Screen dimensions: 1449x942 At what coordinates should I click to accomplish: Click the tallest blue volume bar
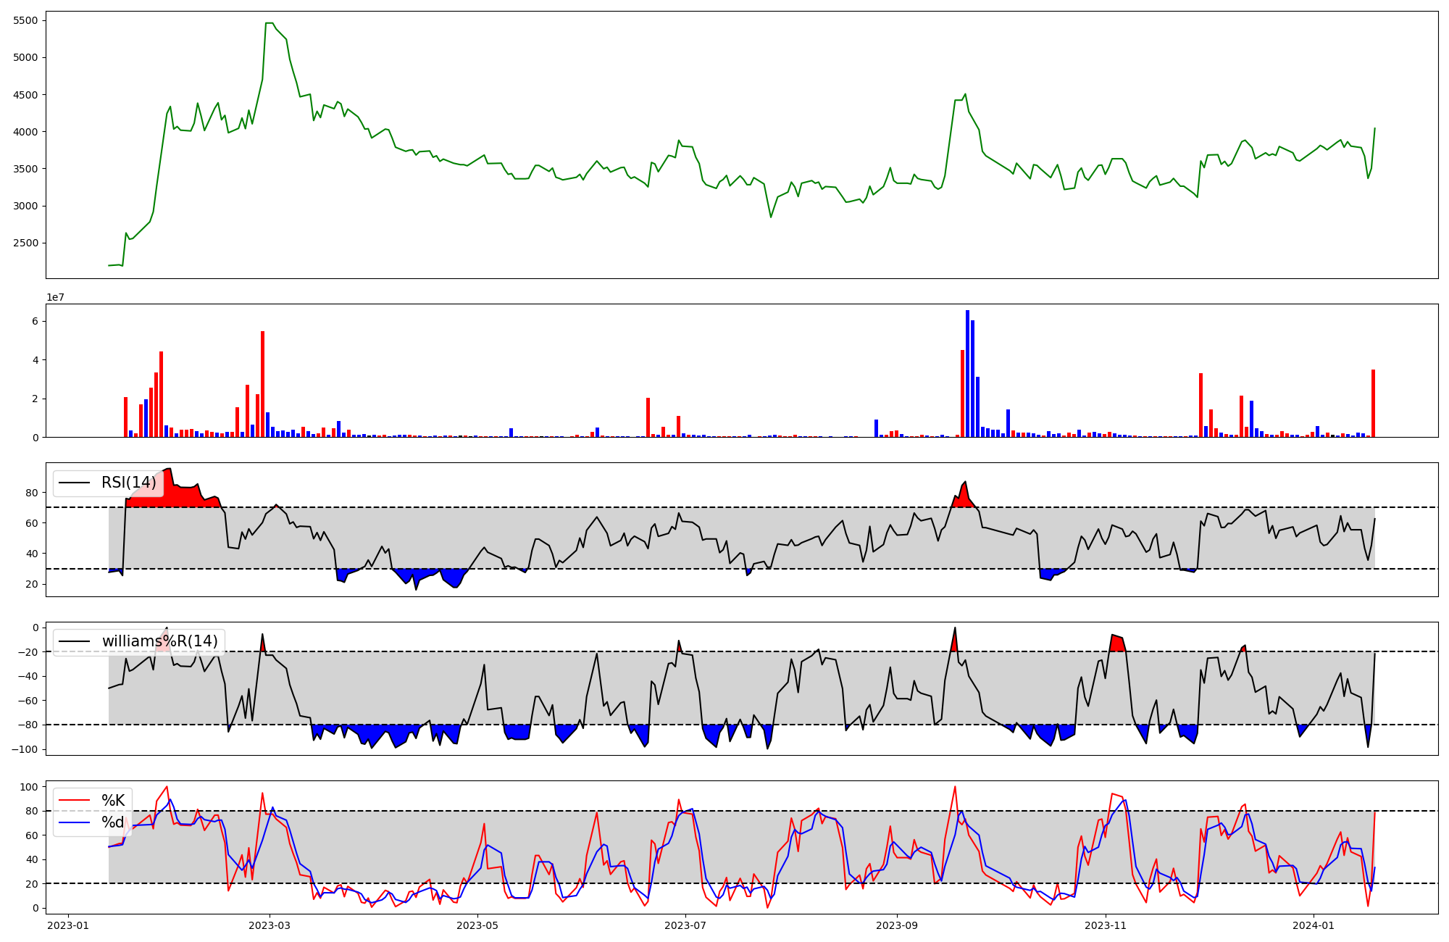967,374
